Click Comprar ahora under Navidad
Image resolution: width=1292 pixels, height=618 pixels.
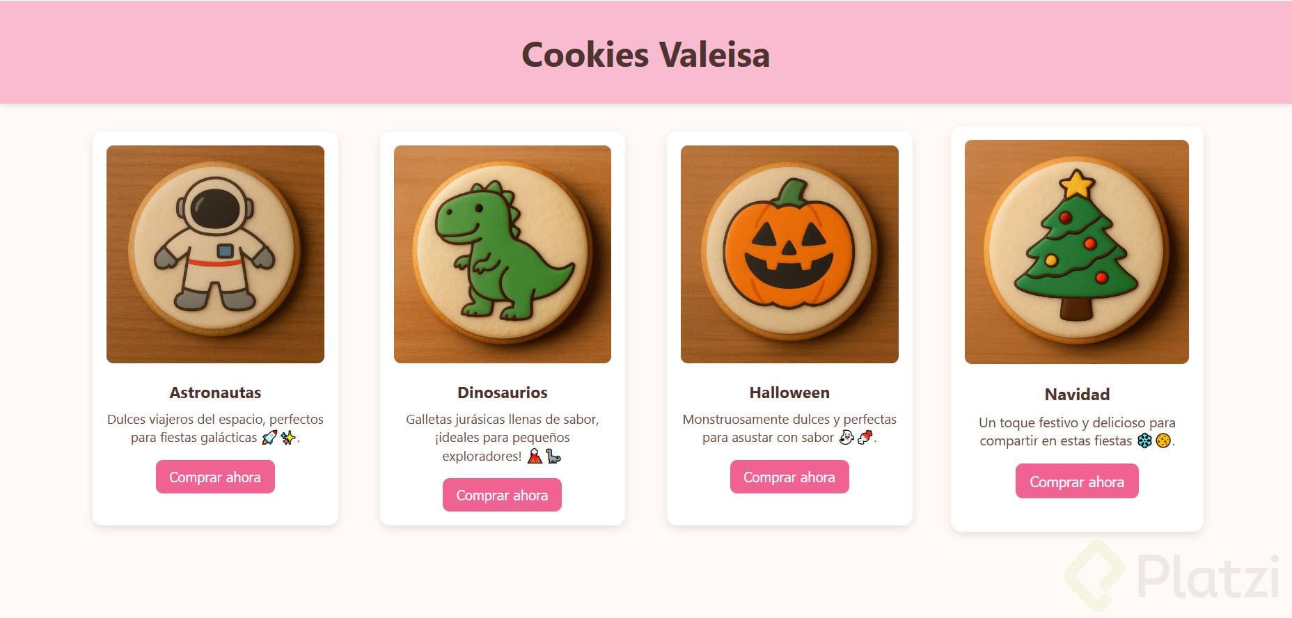click(1077, 481)
